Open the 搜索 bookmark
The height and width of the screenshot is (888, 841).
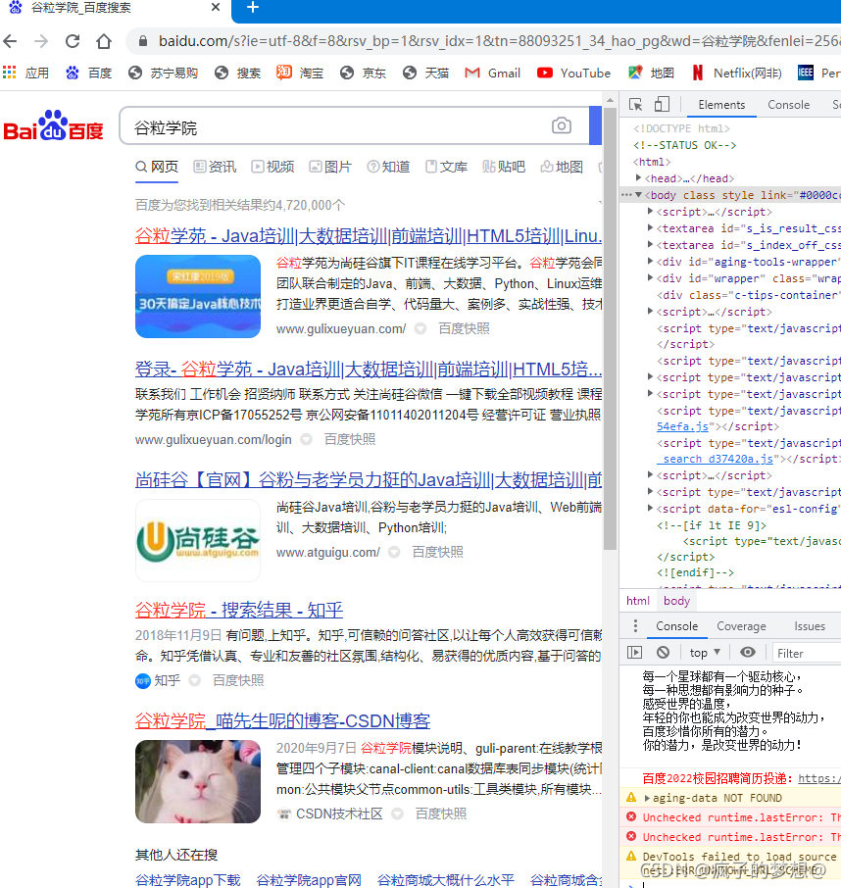tap(238, 74)
